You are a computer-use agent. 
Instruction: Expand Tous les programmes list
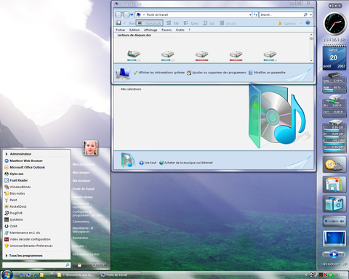(24, 256)
